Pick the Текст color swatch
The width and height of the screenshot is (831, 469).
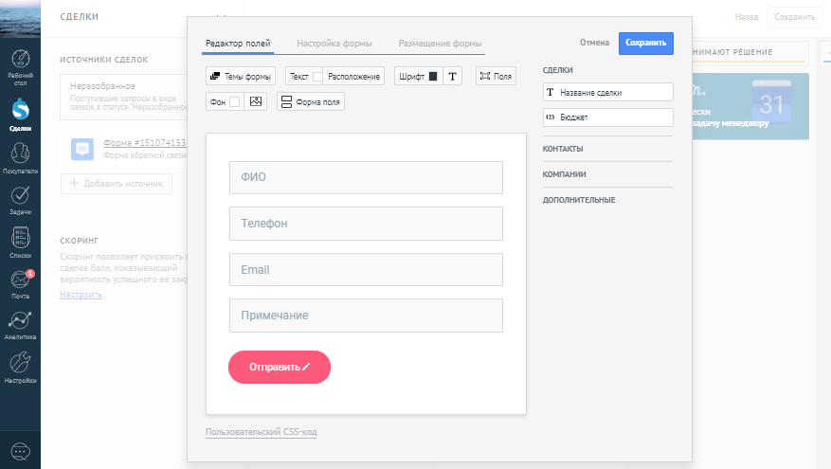tap(316, 77)
